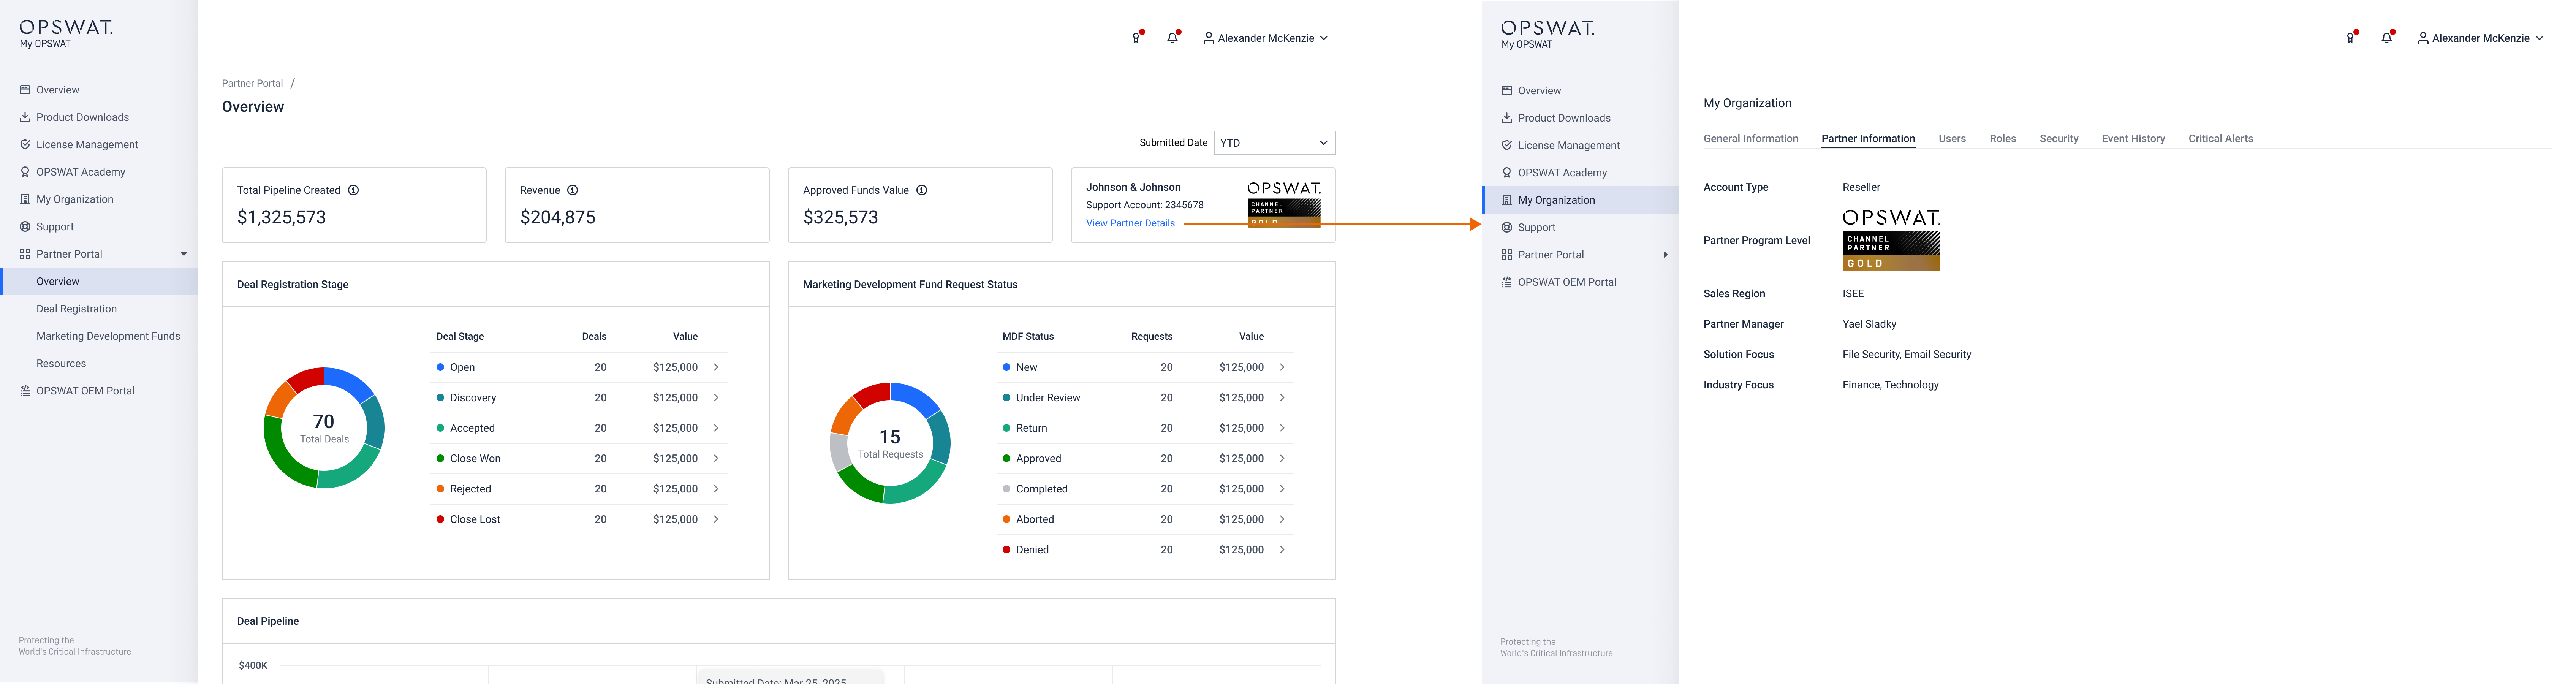Click the View Partner Details link
2576x684 pixels.
[1130, 223]
